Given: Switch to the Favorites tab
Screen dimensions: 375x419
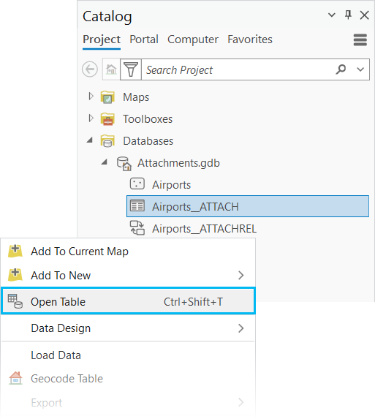Looking at the screenshot, I should [250, 39].
